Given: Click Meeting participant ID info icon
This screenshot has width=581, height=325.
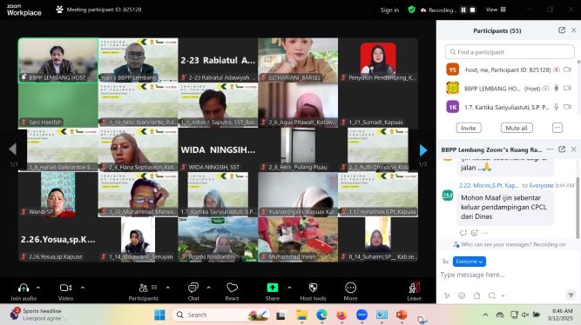Looking at the screenshot, I should pos(59,10).
